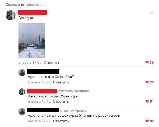Open avatar beside the Хоккайдо comment
The width and height of the screenshot is (159, 127).
[x=22, y=72]
